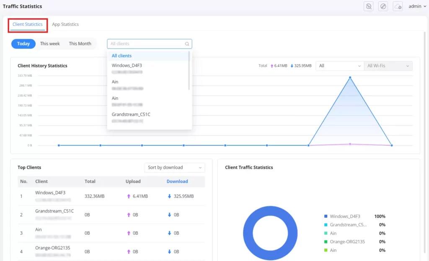Choose Grandstream_C51C from client dropdown list
Screen dimensions: 429x261
[131, 114]
